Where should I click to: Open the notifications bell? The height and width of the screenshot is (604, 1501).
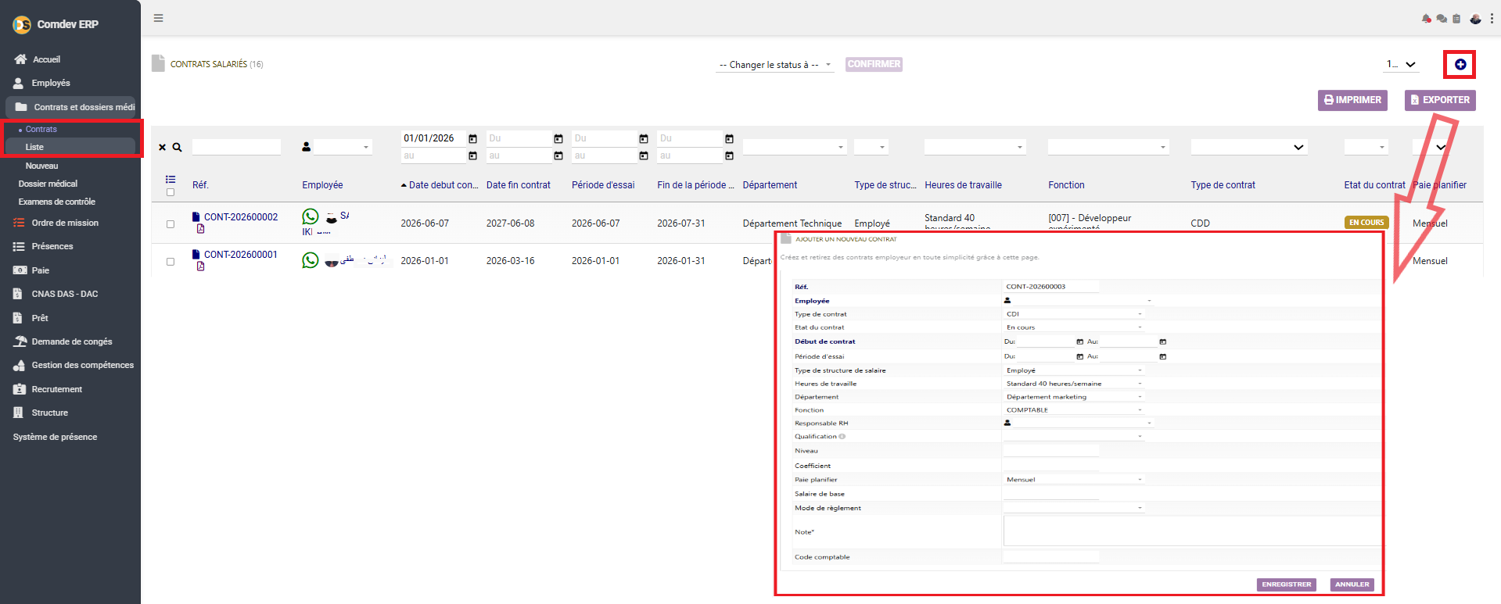pyautogui.click(x=1427, y=19)
